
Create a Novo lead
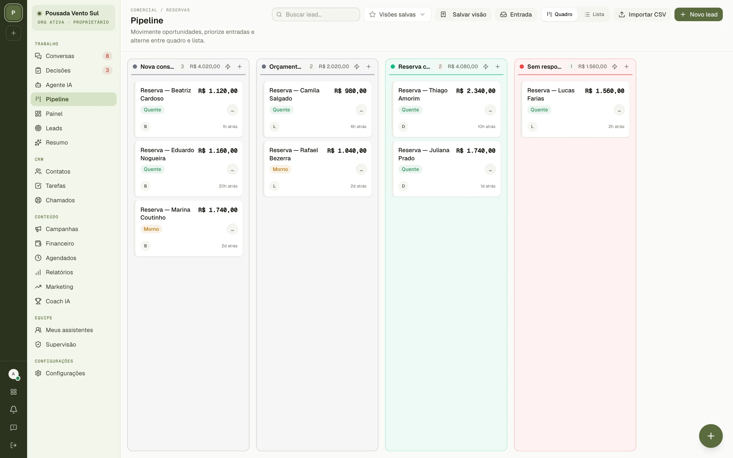[x=698, y=15]
